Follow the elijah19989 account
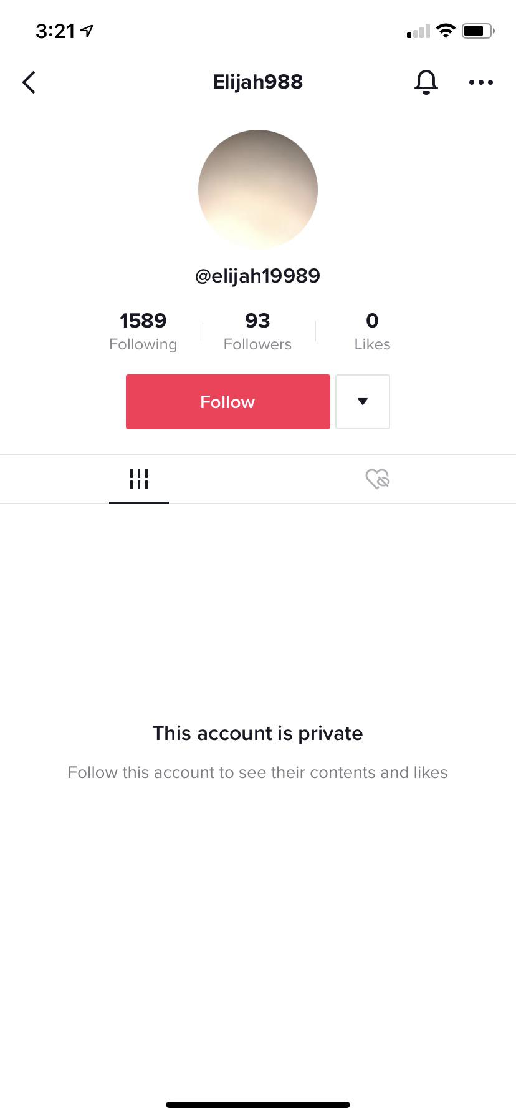 point(227,401)
